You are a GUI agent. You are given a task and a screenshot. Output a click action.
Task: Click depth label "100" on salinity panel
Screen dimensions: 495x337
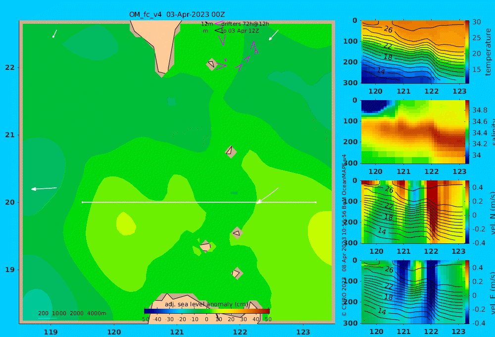tap(350, 121)
